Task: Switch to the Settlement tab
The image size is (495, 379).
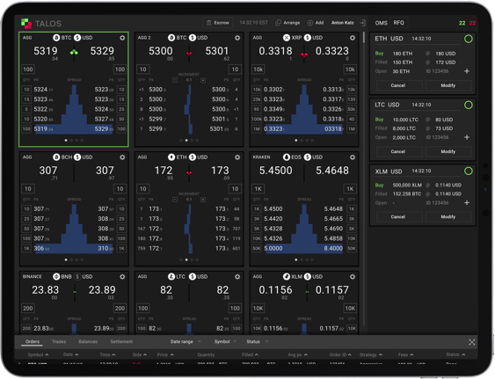Action: click(121, 341)
